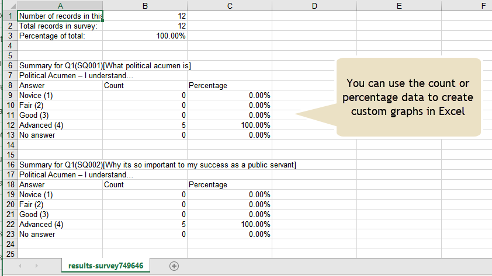Select column E header
This screenshot has height=276, width=492.
pyautogui.click(x=399, y=6)
